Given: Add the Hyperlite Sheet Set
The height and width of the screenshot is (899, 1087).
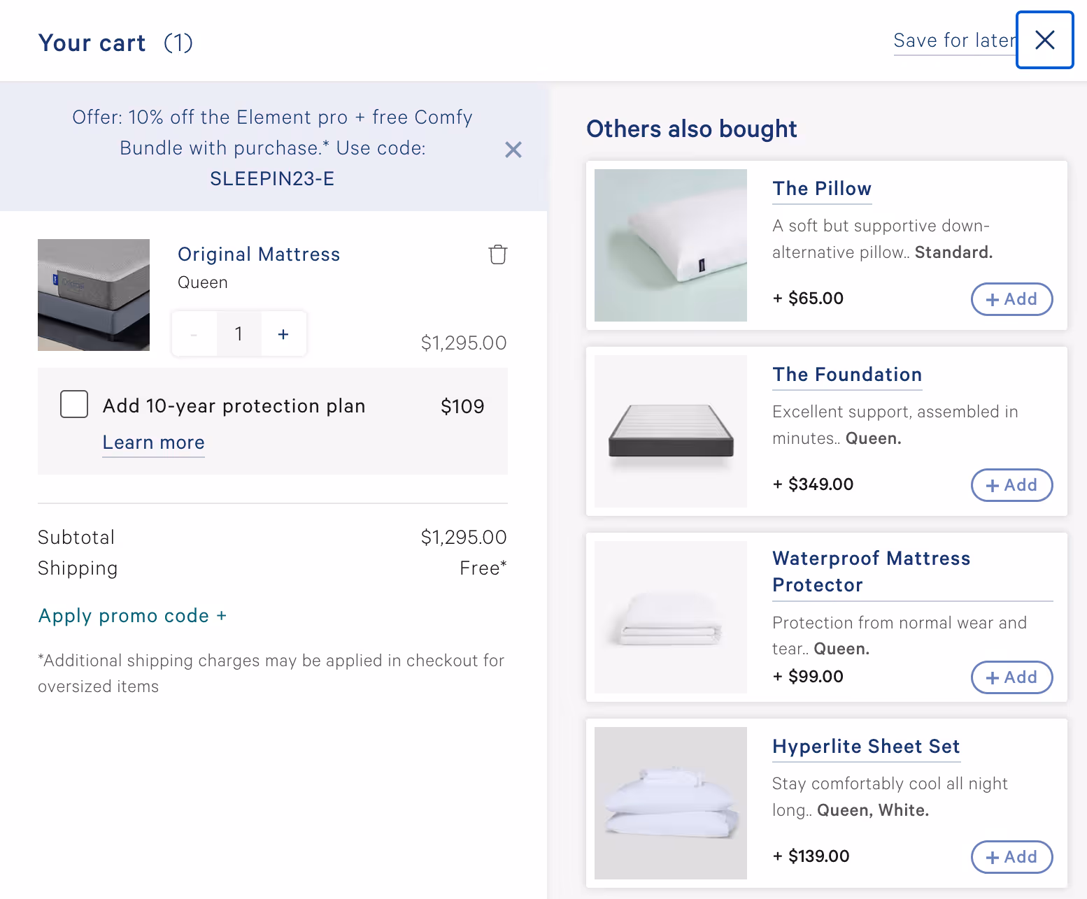Looking at the screenshot, I should pos(1011,857).
